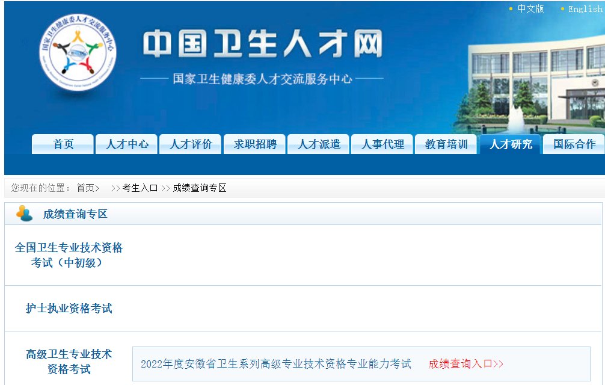
Task: Open the 国际合作 tab
Action: (574, 144)
